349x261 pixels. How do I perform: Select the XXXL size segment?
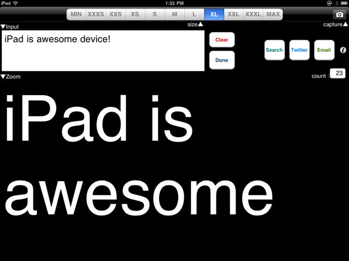[253, 15]
